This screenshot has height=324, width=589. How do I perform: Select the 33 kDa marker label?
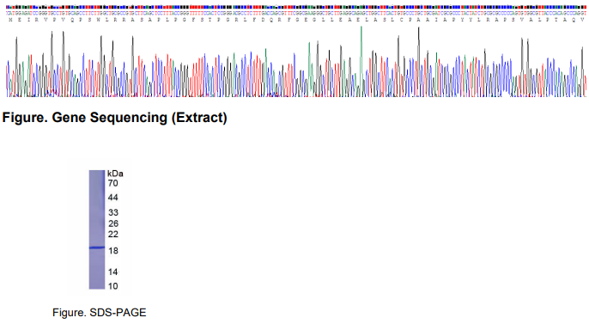[113, 213]
